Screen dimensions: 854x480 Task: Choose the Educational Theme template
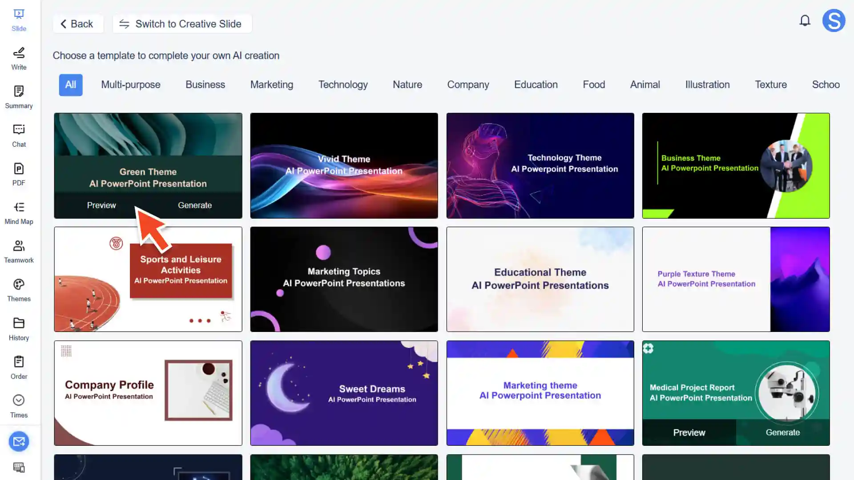pos(540,280)
